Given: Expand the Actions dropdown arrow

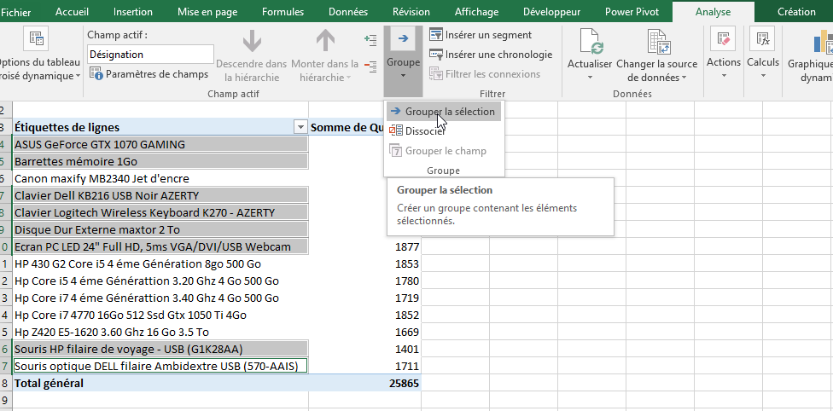Looking at the screenshot, I should pyautogui.click(x=724, y=75).
